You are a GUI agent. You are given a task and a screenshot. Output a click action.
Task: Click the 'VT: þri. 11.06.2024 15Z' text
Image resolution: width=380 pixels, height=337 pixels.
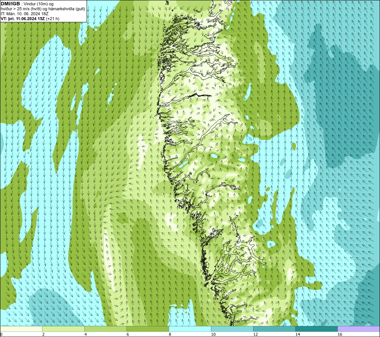pyautogui.click(x=23, y=19)
